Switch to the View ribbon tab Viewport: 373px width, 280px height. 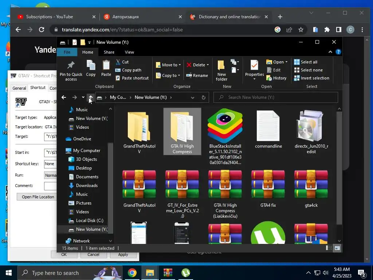tap(129, 52)
